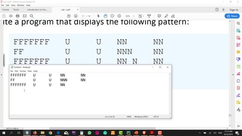242x136 pixels.
Task: Open Adobe Acrobat taskbar icon
Action: click(x=152, y=133)
